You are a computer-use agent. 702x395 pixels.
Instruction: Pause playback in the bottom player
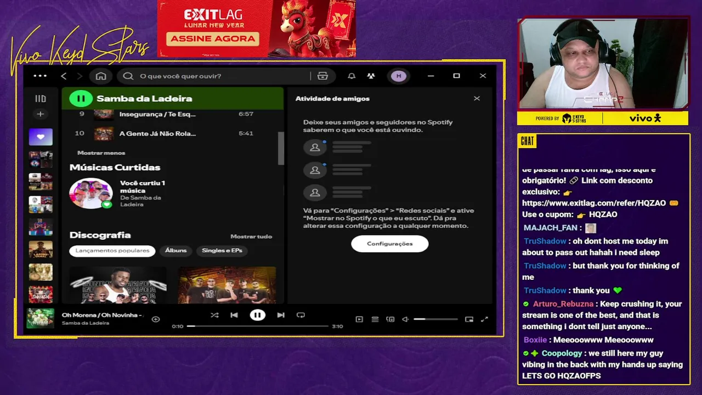[x=257, y=315]
